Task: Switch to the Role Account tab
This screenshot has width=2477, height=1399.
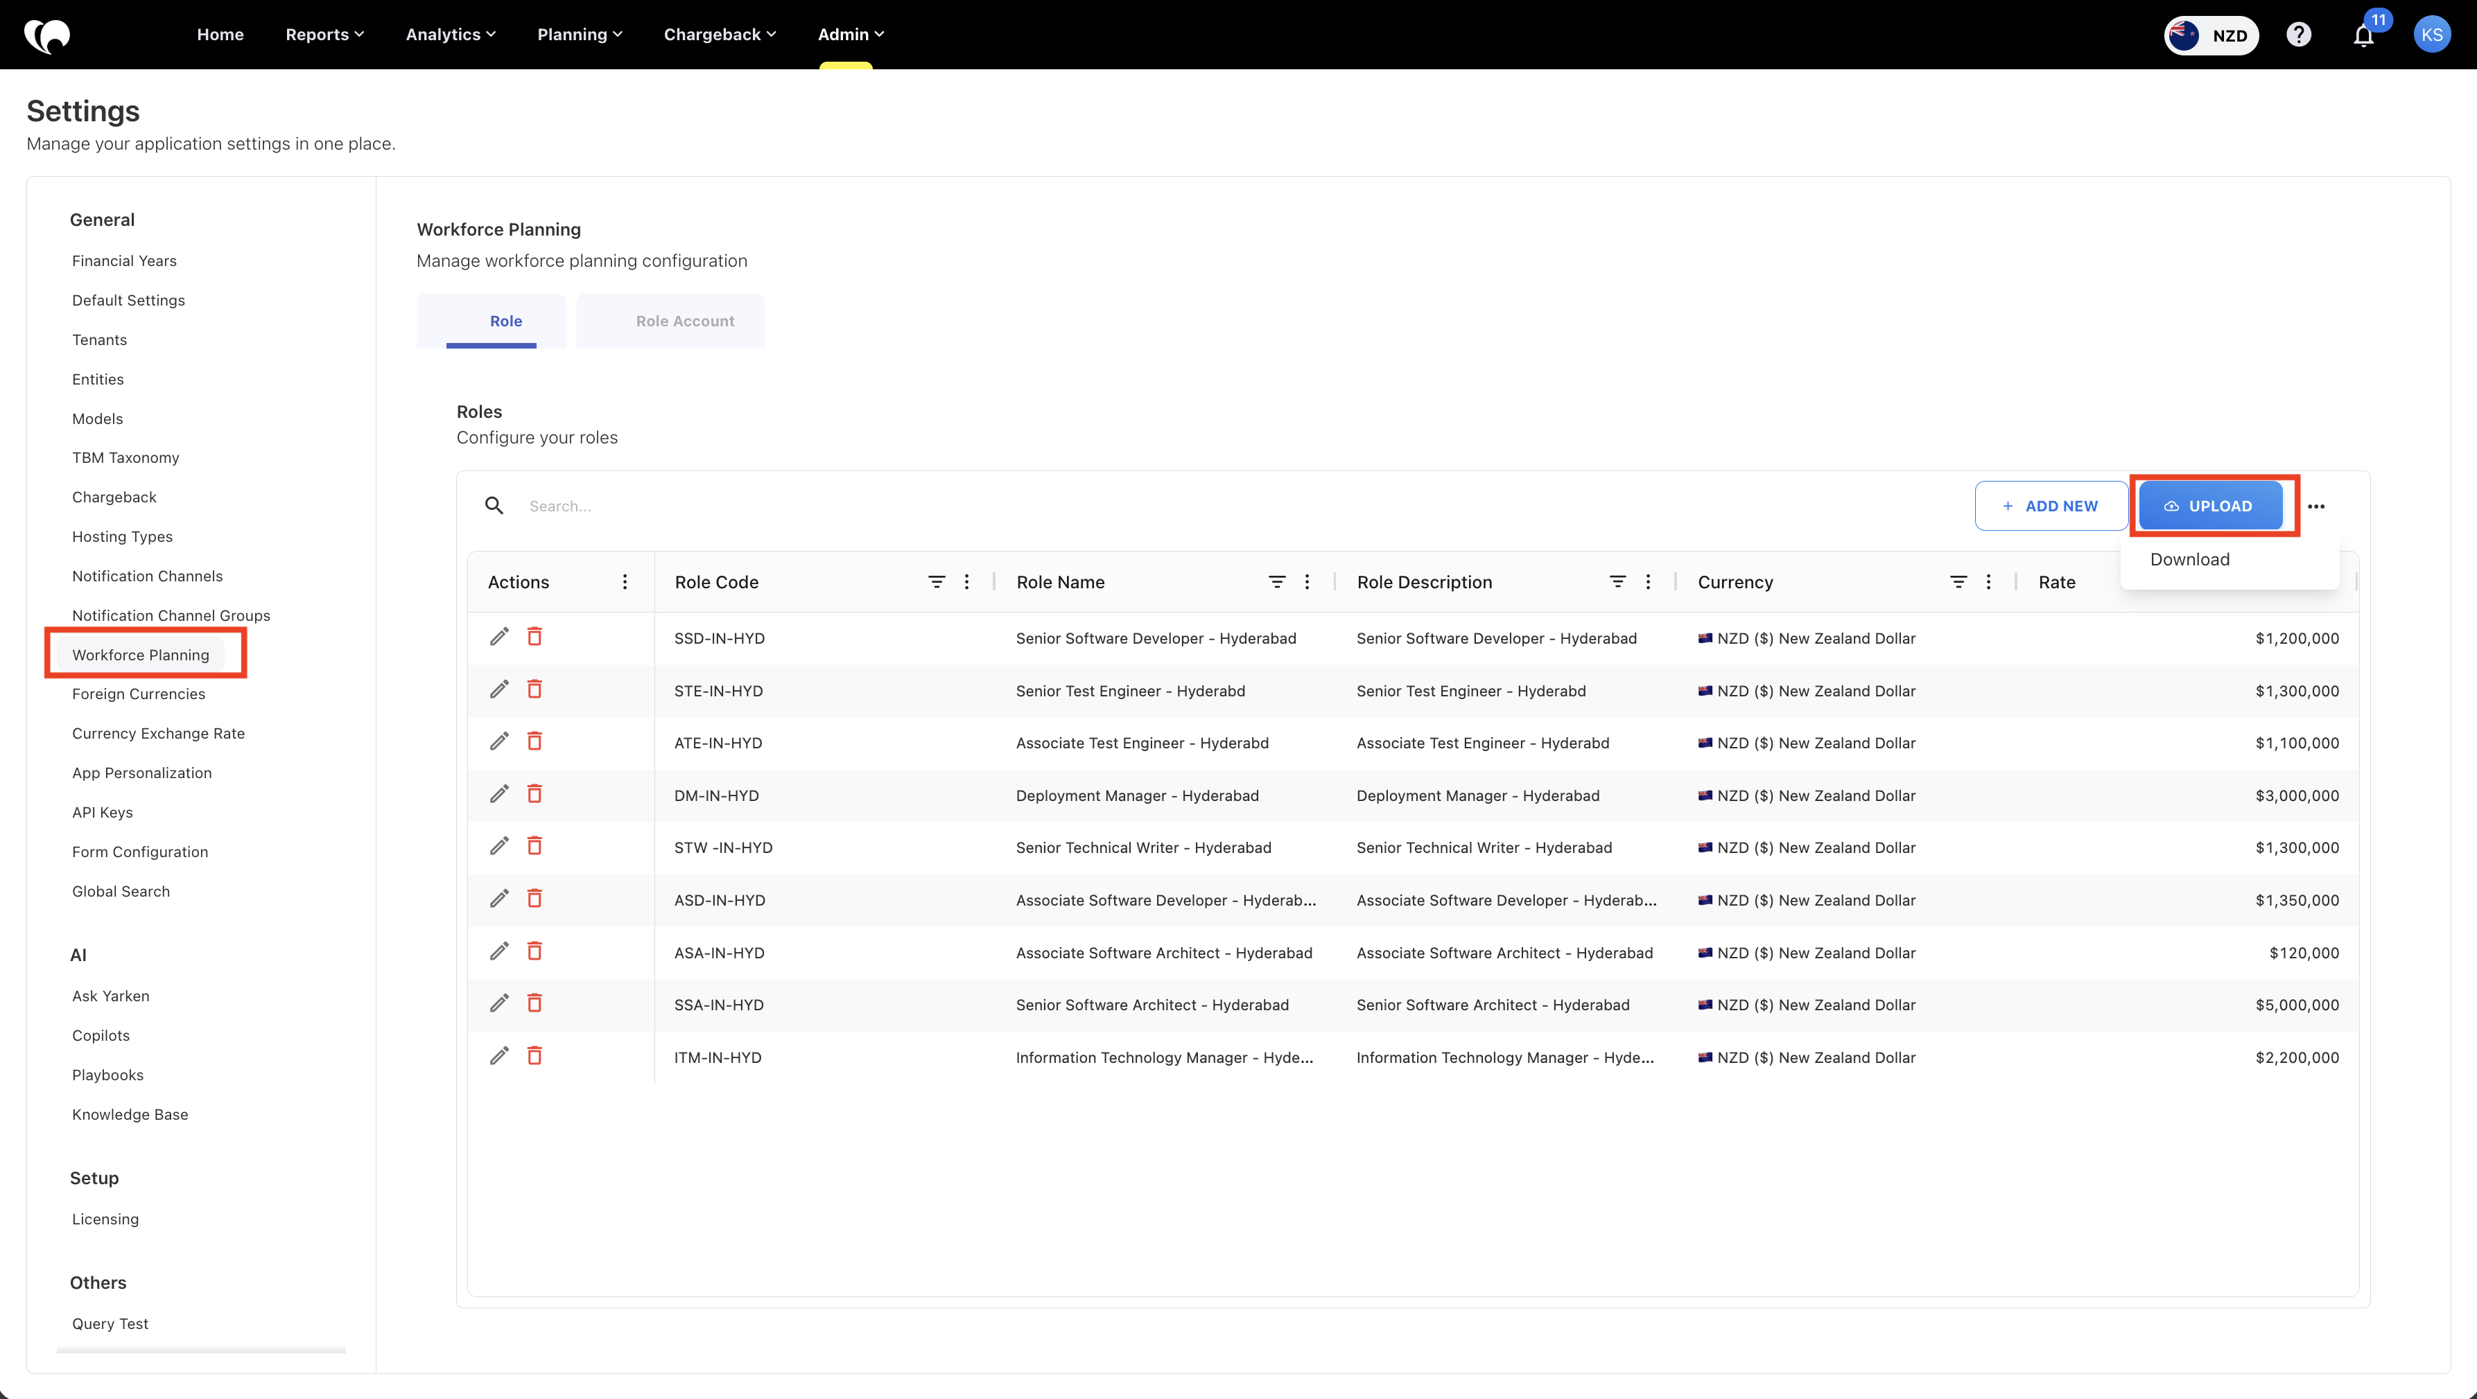Action: (x=670, y=321)
